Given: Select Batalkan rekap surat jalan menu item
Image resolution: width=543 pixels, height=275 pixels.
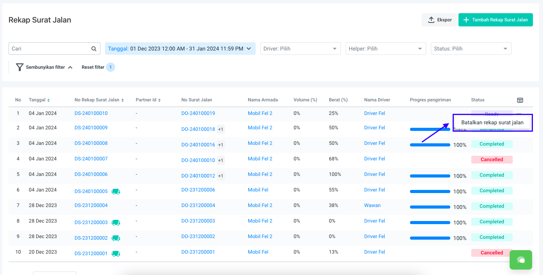Looking at the screenshot, I should tap(492, 122).
